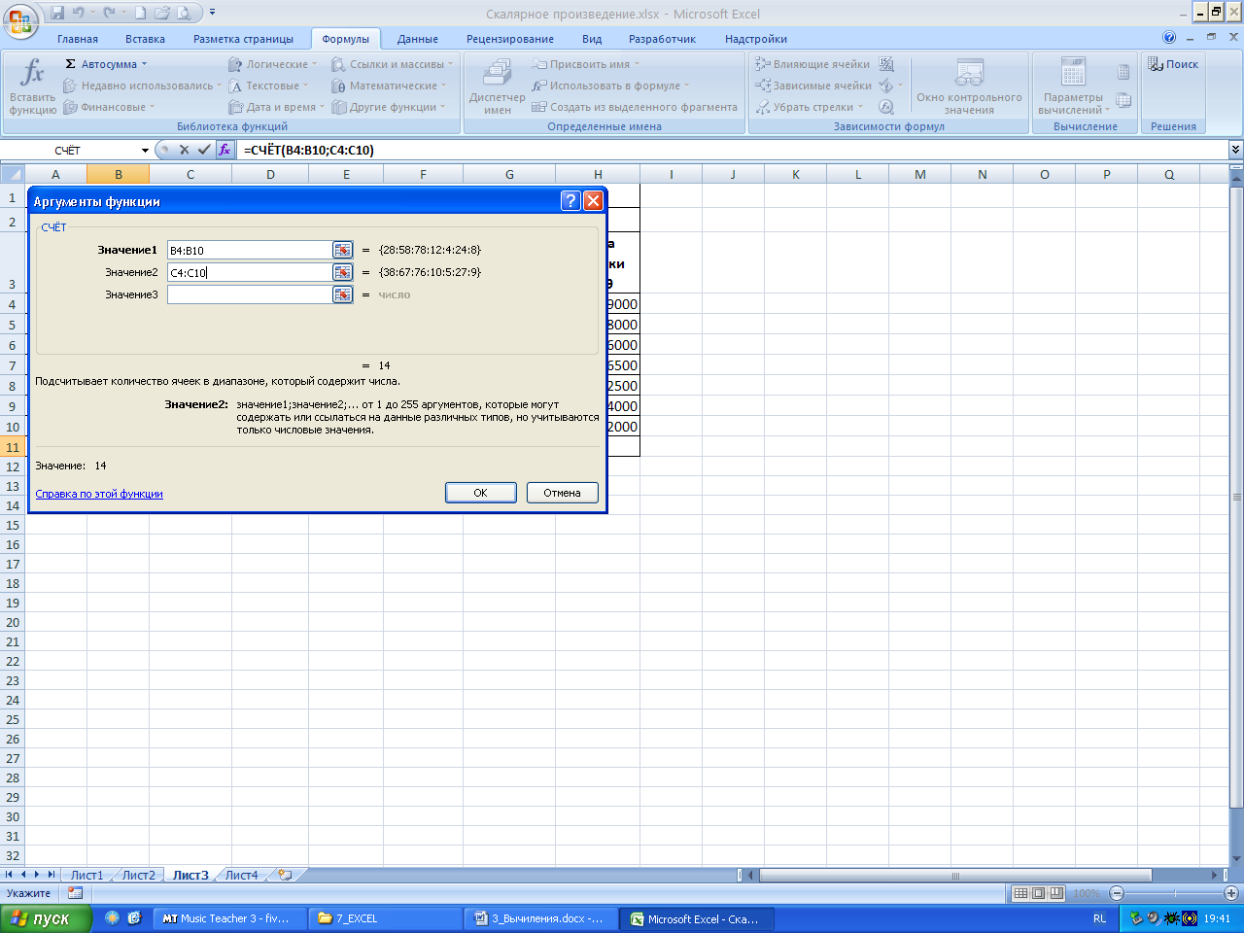This screenshot has width=1244, height=933.
Task: Click Remove Arrows button
Action: 810,107
